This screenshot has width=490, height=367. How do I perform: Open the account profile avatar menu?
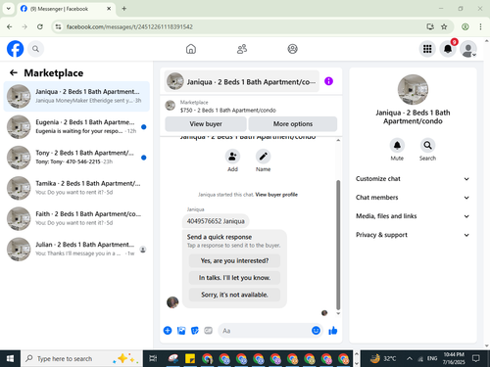pyautogui.click(x=468, y=49)
